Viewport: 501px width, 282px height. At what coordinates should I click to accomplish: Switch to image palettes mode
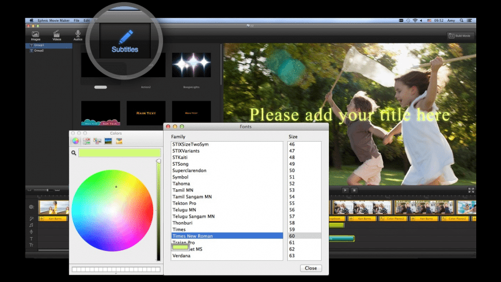[108, 141]
